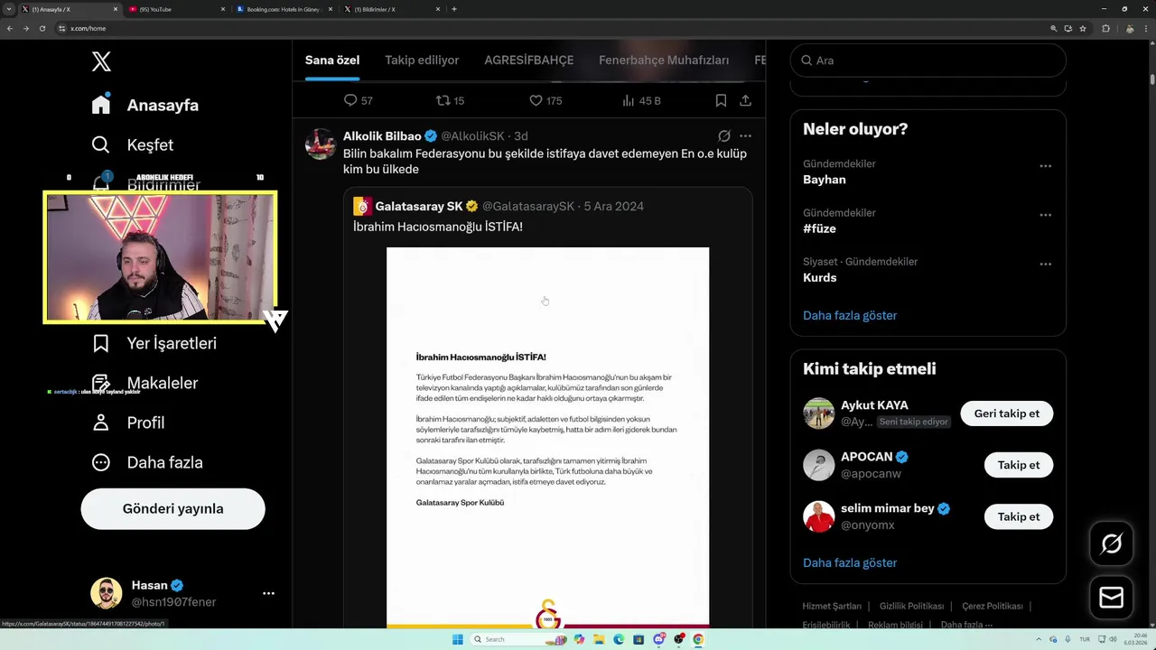
Task: Open the Daha fazla circle icon
Action: coord(101,462)
